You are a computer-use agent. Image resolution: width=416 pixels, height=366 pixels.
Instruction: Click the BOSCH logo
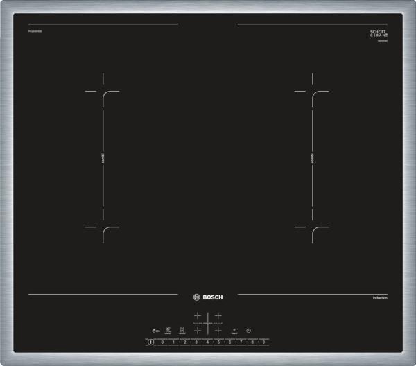(x=208, y=297)
